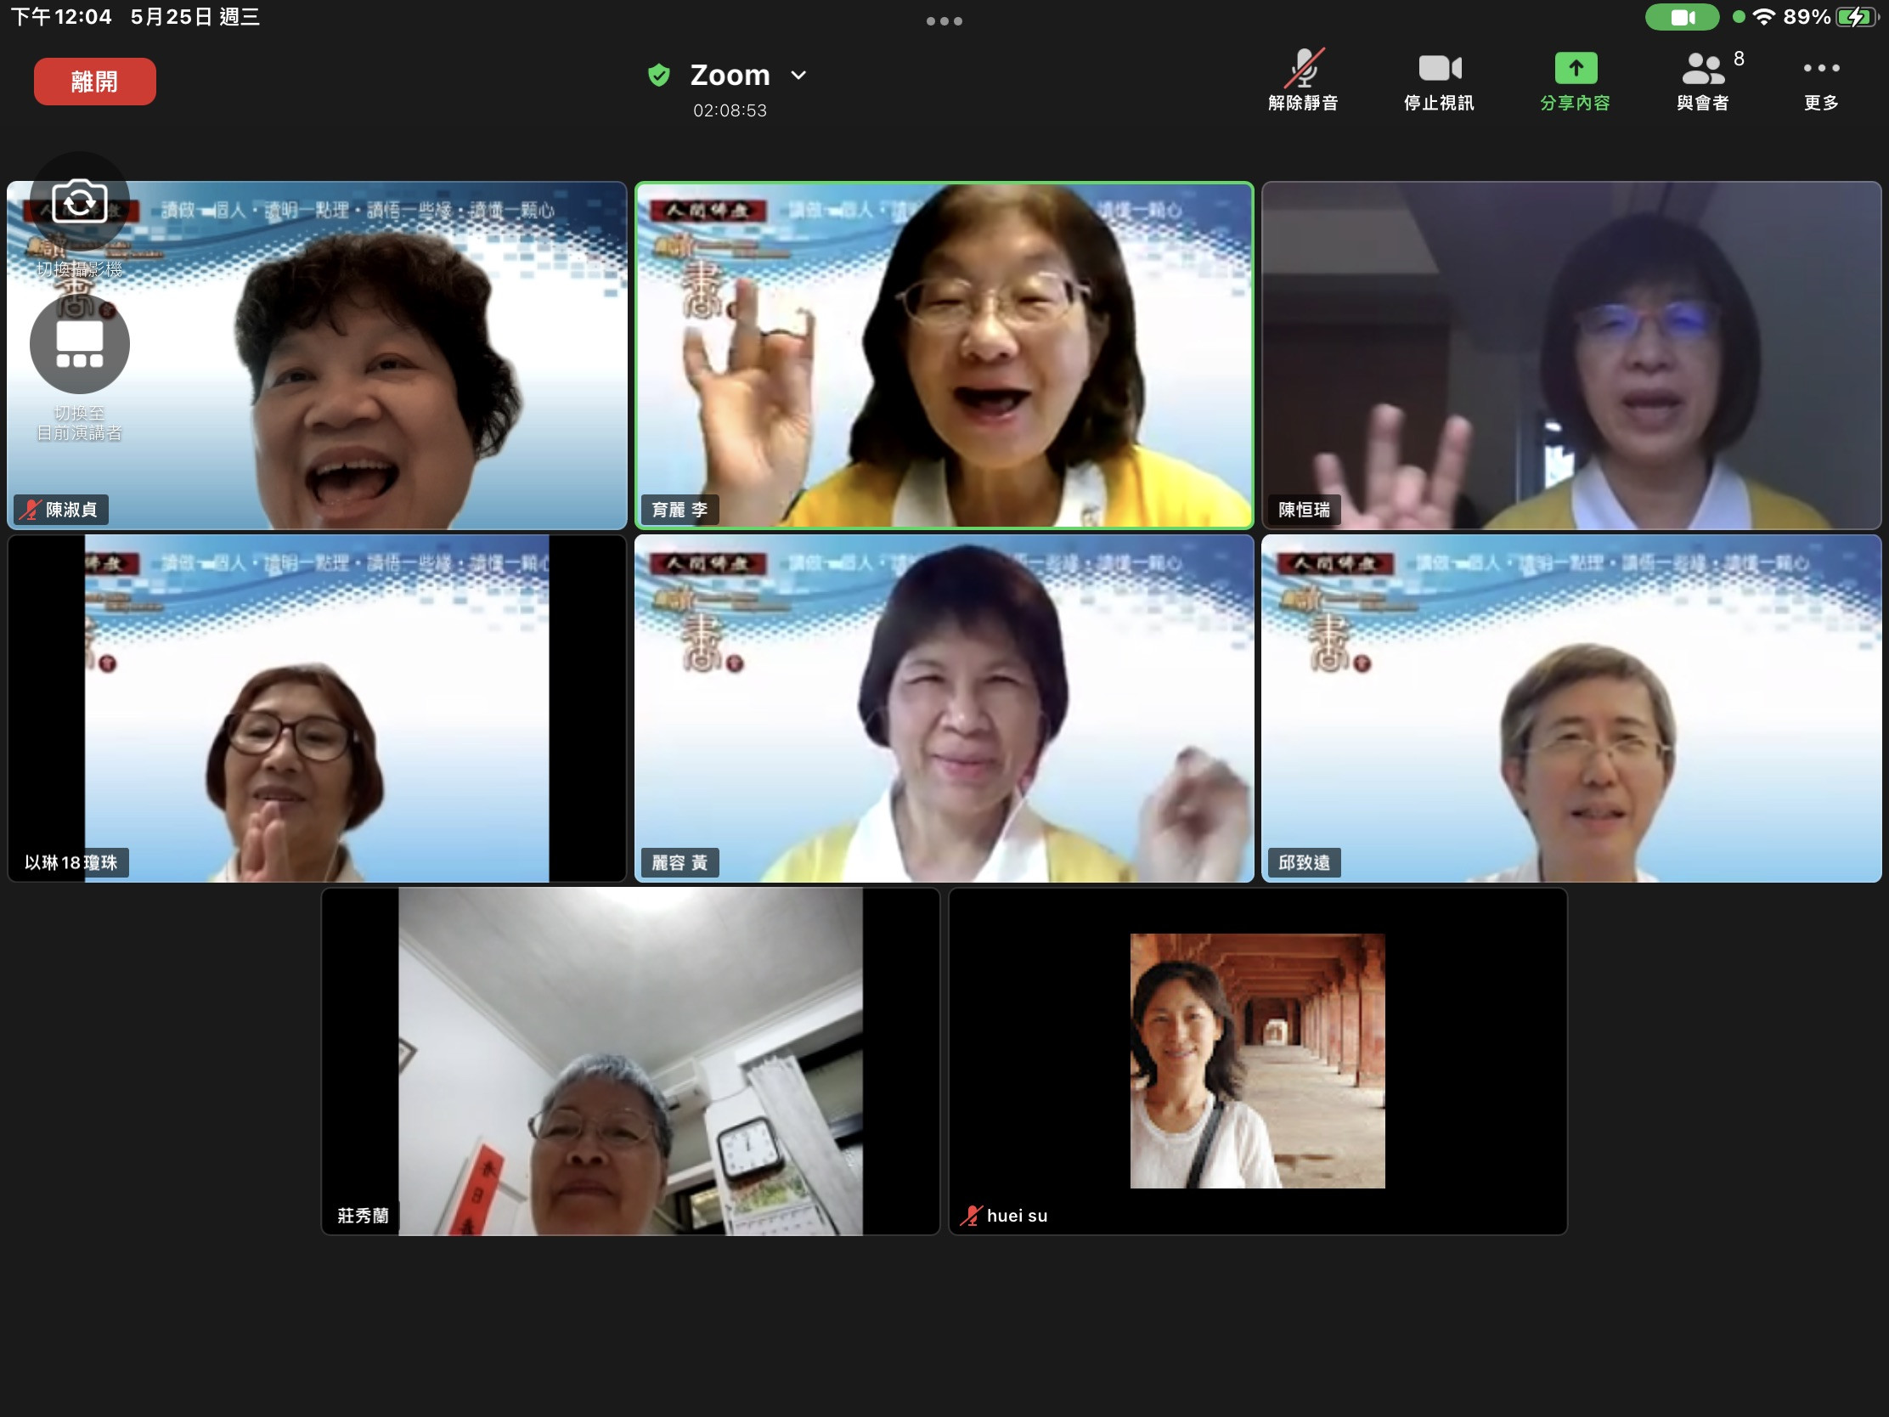Tap the 邱致遠 name label

click(1303, 862)
